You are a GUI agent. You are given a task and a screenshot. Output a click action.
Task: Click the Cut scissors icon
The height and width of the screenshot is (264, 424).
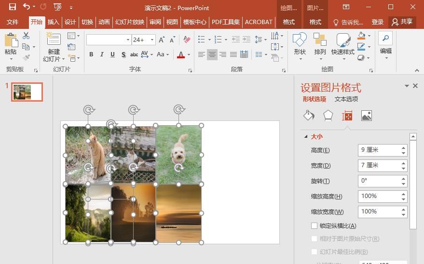[x=26, y=36]
